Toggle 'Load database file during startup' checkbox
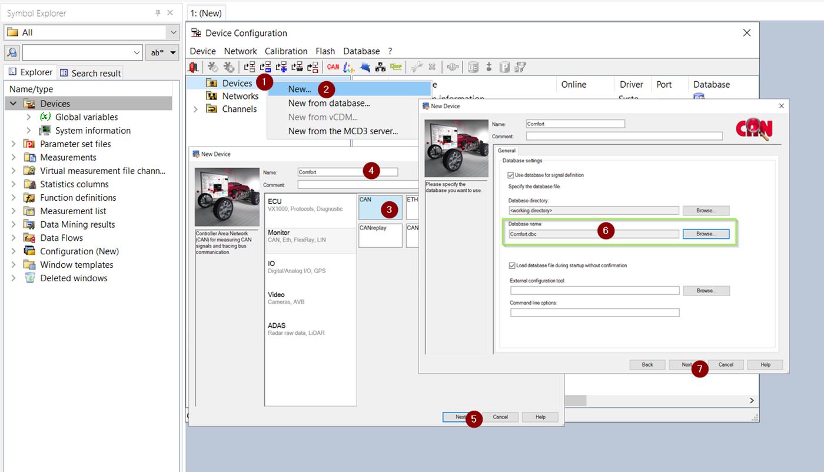This screenshot has height=472, width=824. (x=511, y=265)
